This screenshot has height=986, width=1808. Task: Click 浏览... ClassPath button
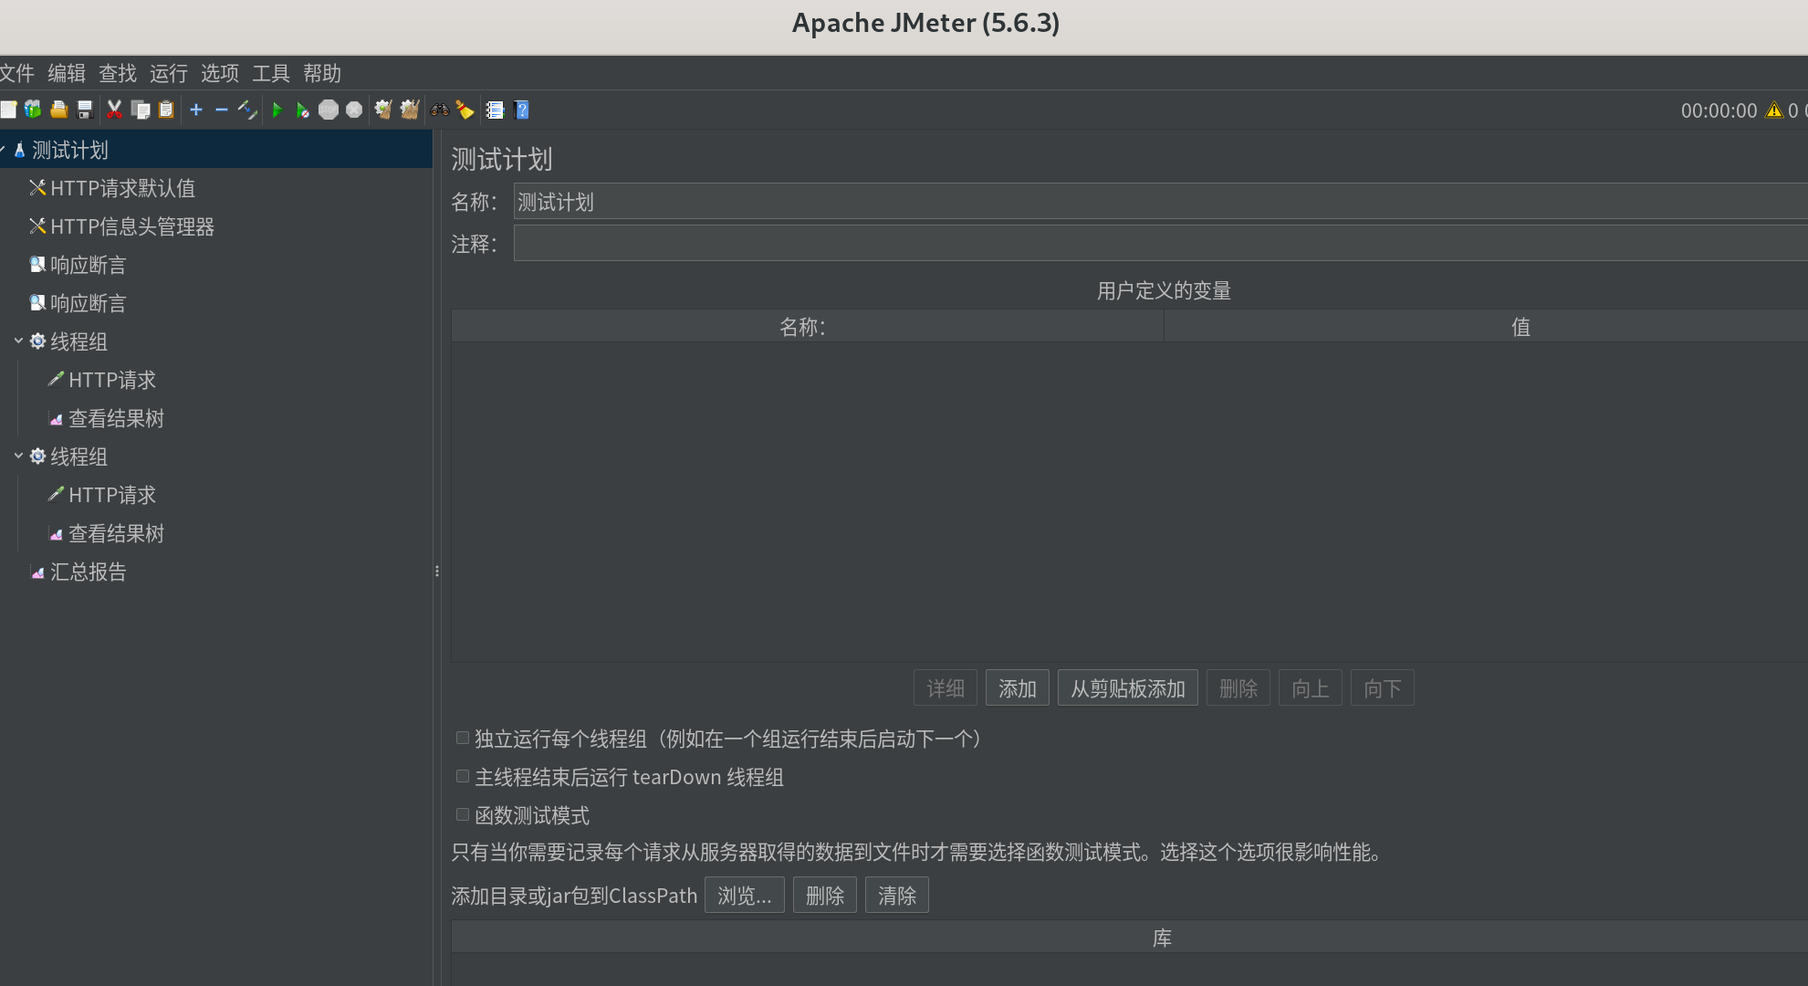pyautogui.click(x=745, y=896)
